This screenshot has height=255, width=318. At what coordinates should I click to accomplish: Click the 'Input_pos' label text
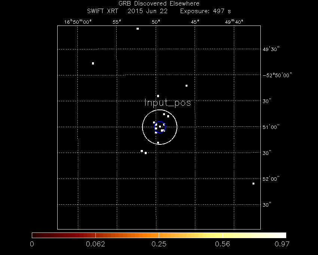click(x=167, y=103)
